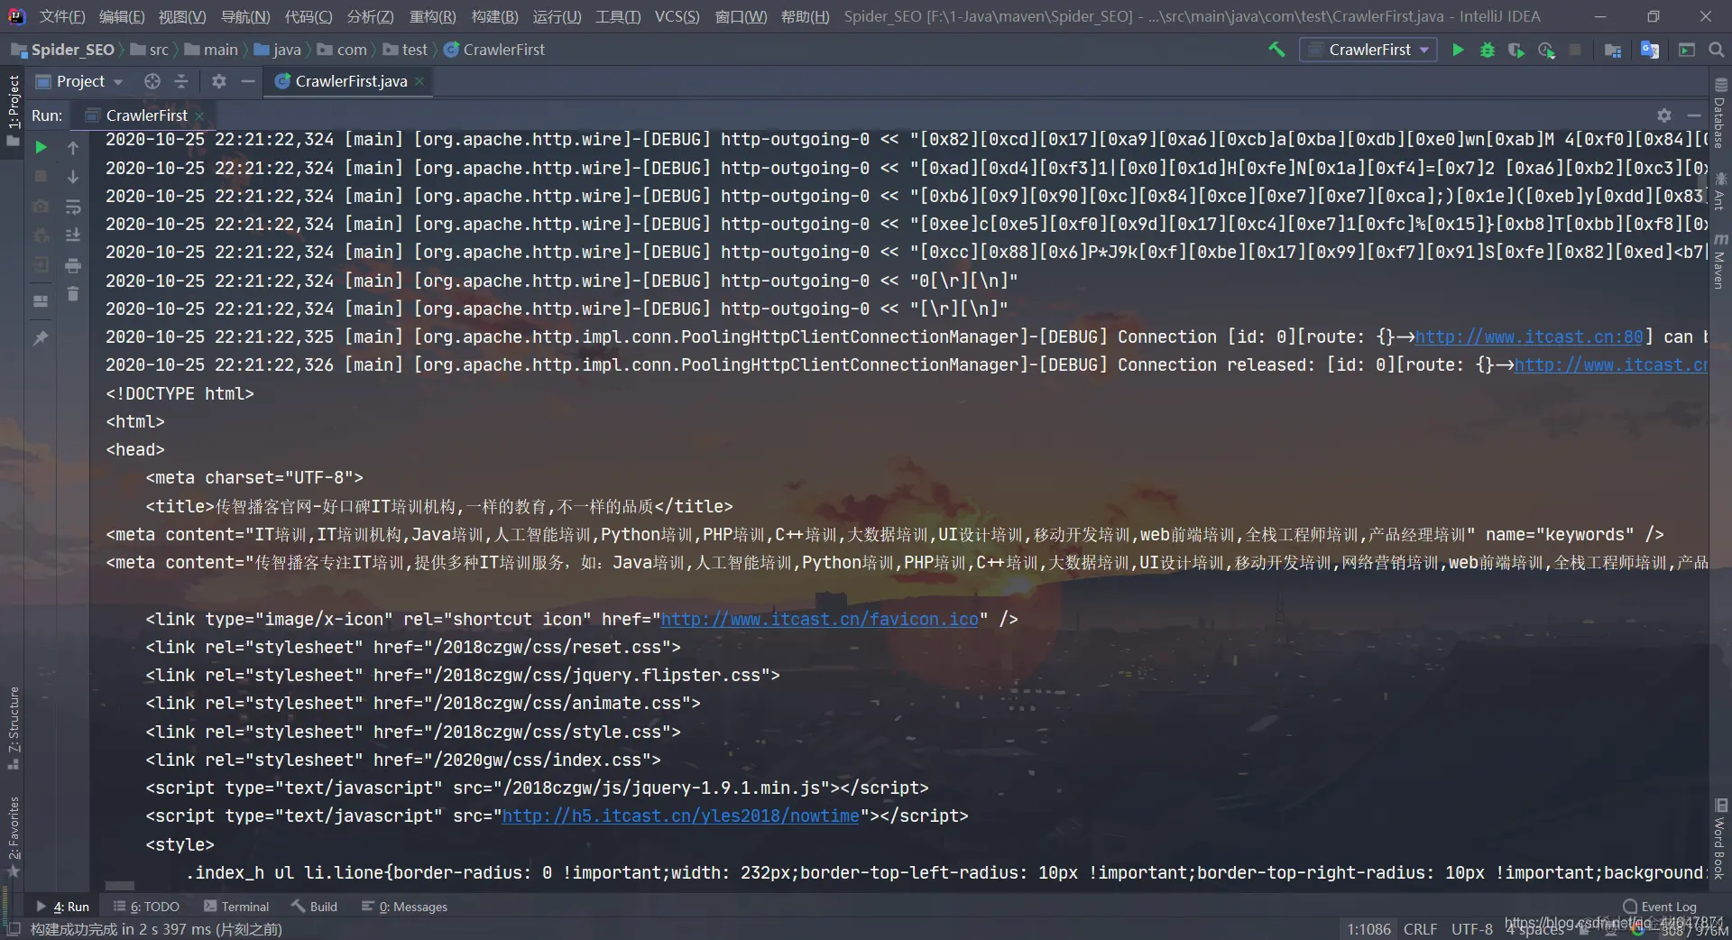Open Project Structure folder icon
1732x940 pixels.
click(1613, 50)
